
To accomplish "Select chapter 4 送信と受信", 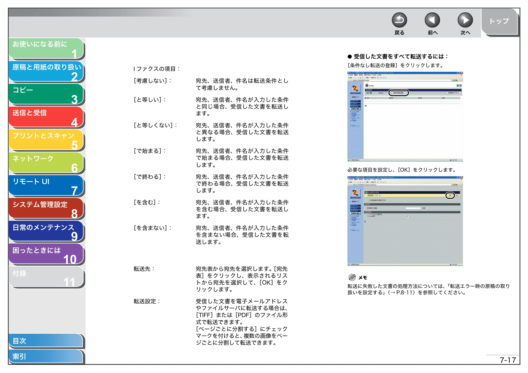I will [x=46, y=117].
